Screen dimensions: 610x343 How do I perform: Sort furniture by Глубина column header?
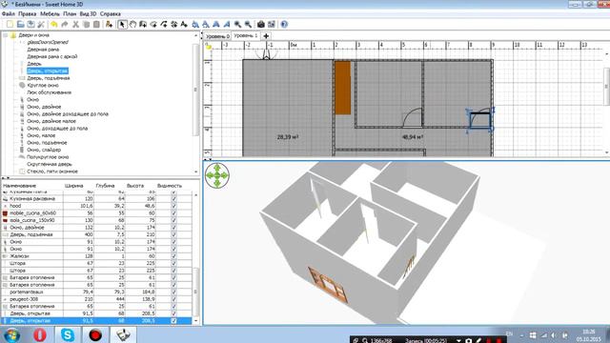coord(110,186)
